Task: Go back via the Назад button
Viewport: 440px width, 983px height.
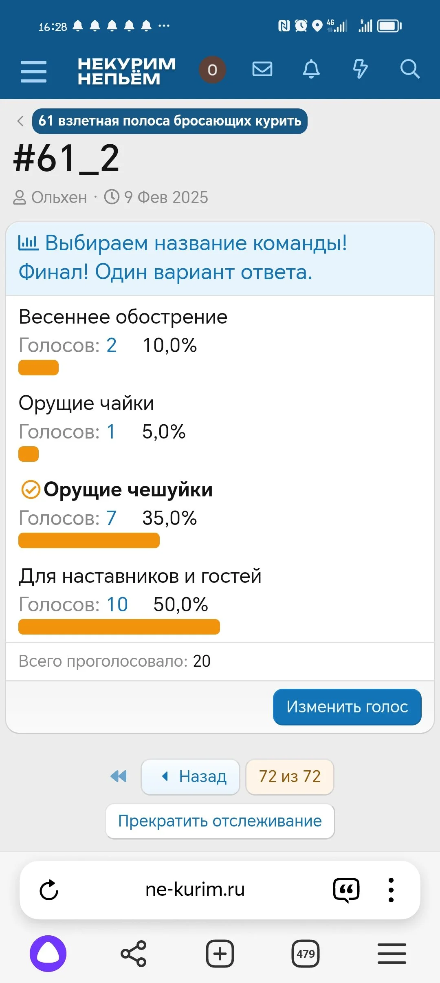Action: click(190, 777)
